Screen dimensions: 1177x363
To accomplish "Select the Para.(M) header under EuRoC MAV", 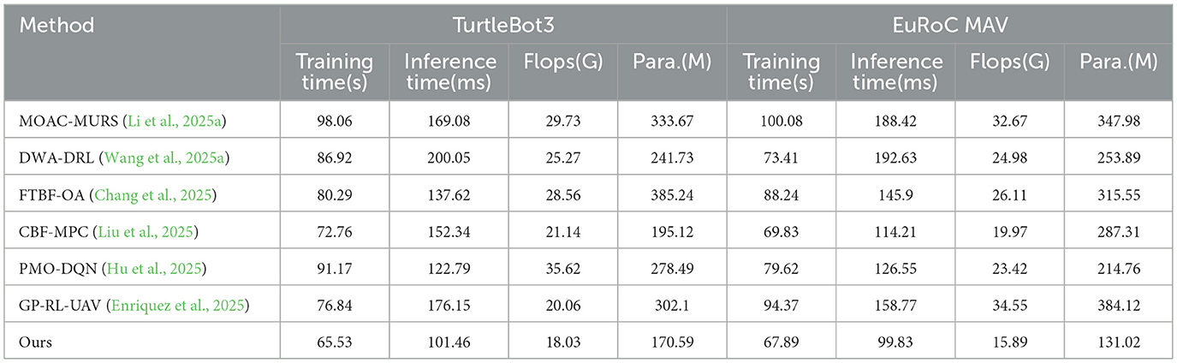I will (1118, 62).
